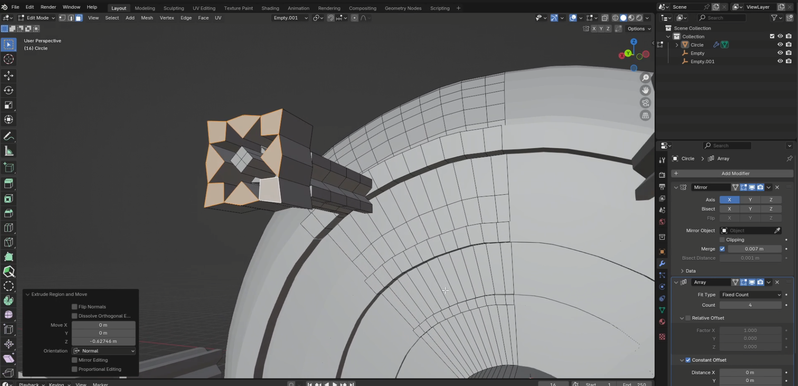Disable the Constant Offset checkbox
The image size is (798, 386).
(688, 360)
